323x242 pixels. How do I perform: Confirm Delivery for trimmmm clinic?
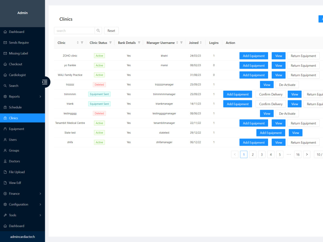pyautogui.click(x=271, y=94)
